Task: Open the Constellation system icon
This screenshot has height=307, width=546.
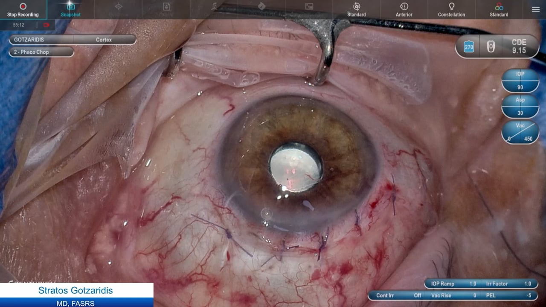Action: click(x=451, y=9)
